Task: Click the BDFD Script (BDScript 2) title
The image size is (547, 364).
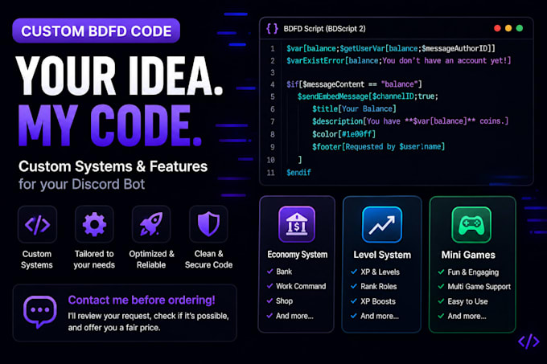Action: point(324,29)
